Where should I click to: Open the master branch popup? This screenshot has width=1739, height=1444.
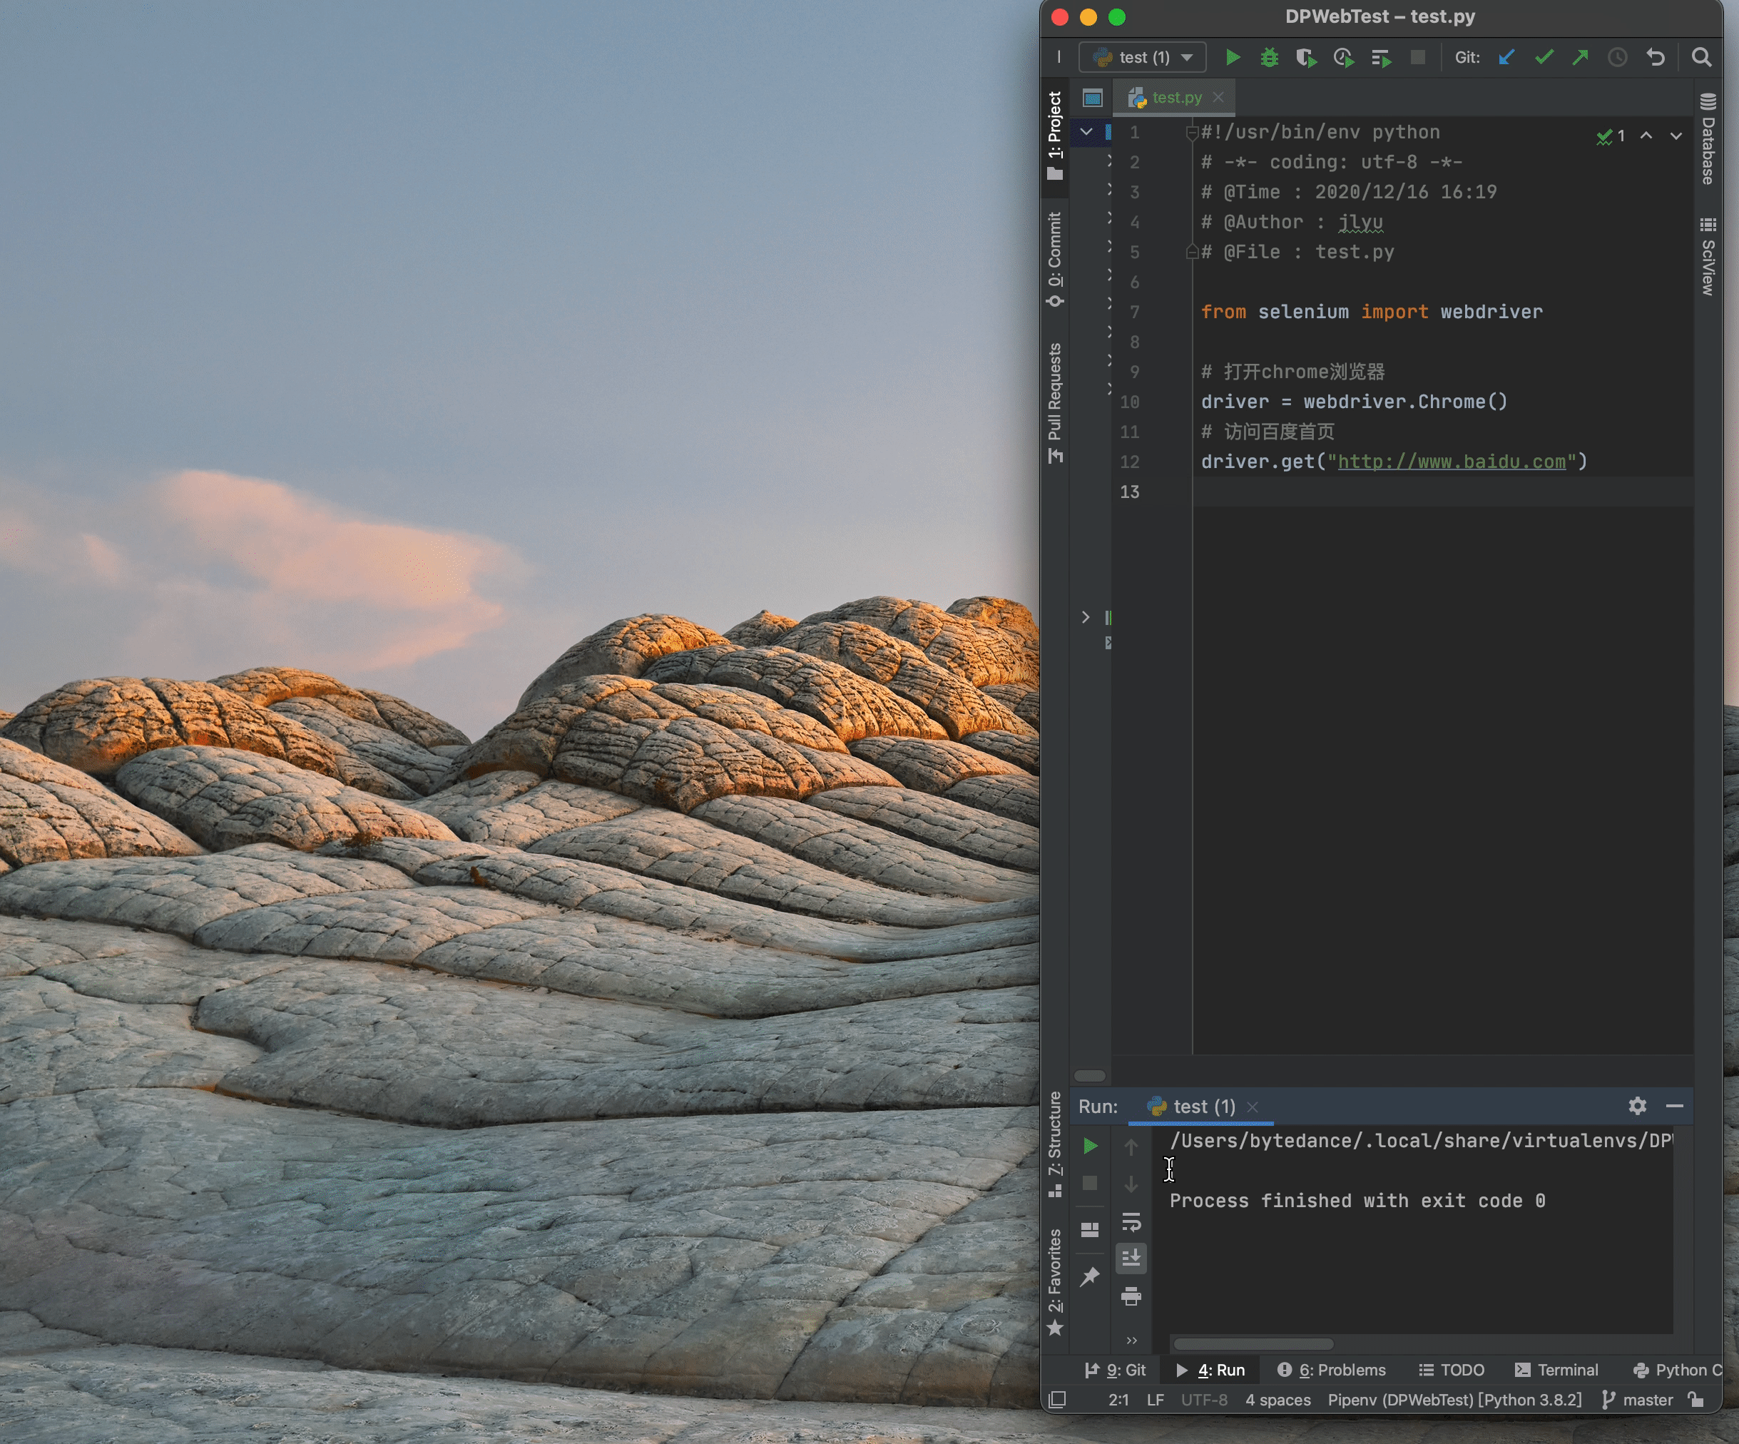pos(1639,1400)
